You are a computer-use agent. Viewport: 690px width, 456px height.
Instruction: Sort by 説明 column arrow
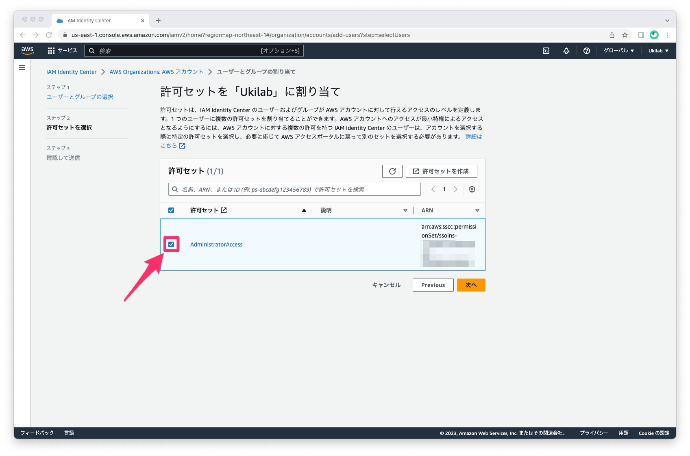click(405, 210)
